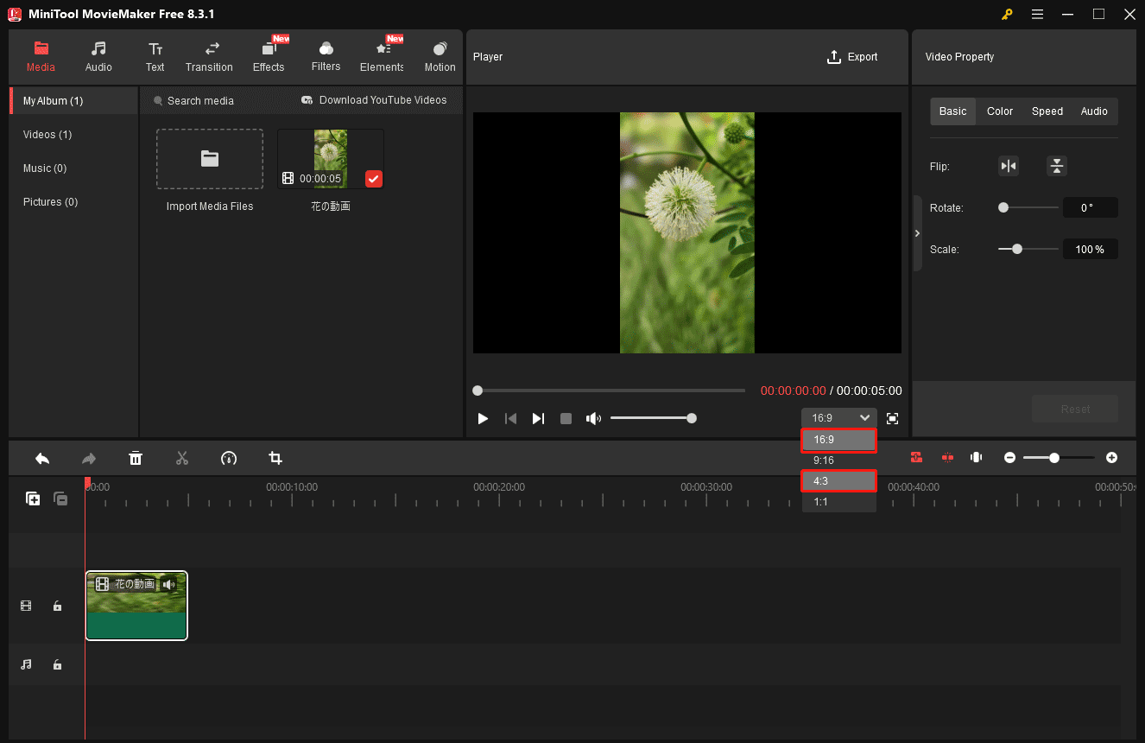Open the Transition tab

209,57
